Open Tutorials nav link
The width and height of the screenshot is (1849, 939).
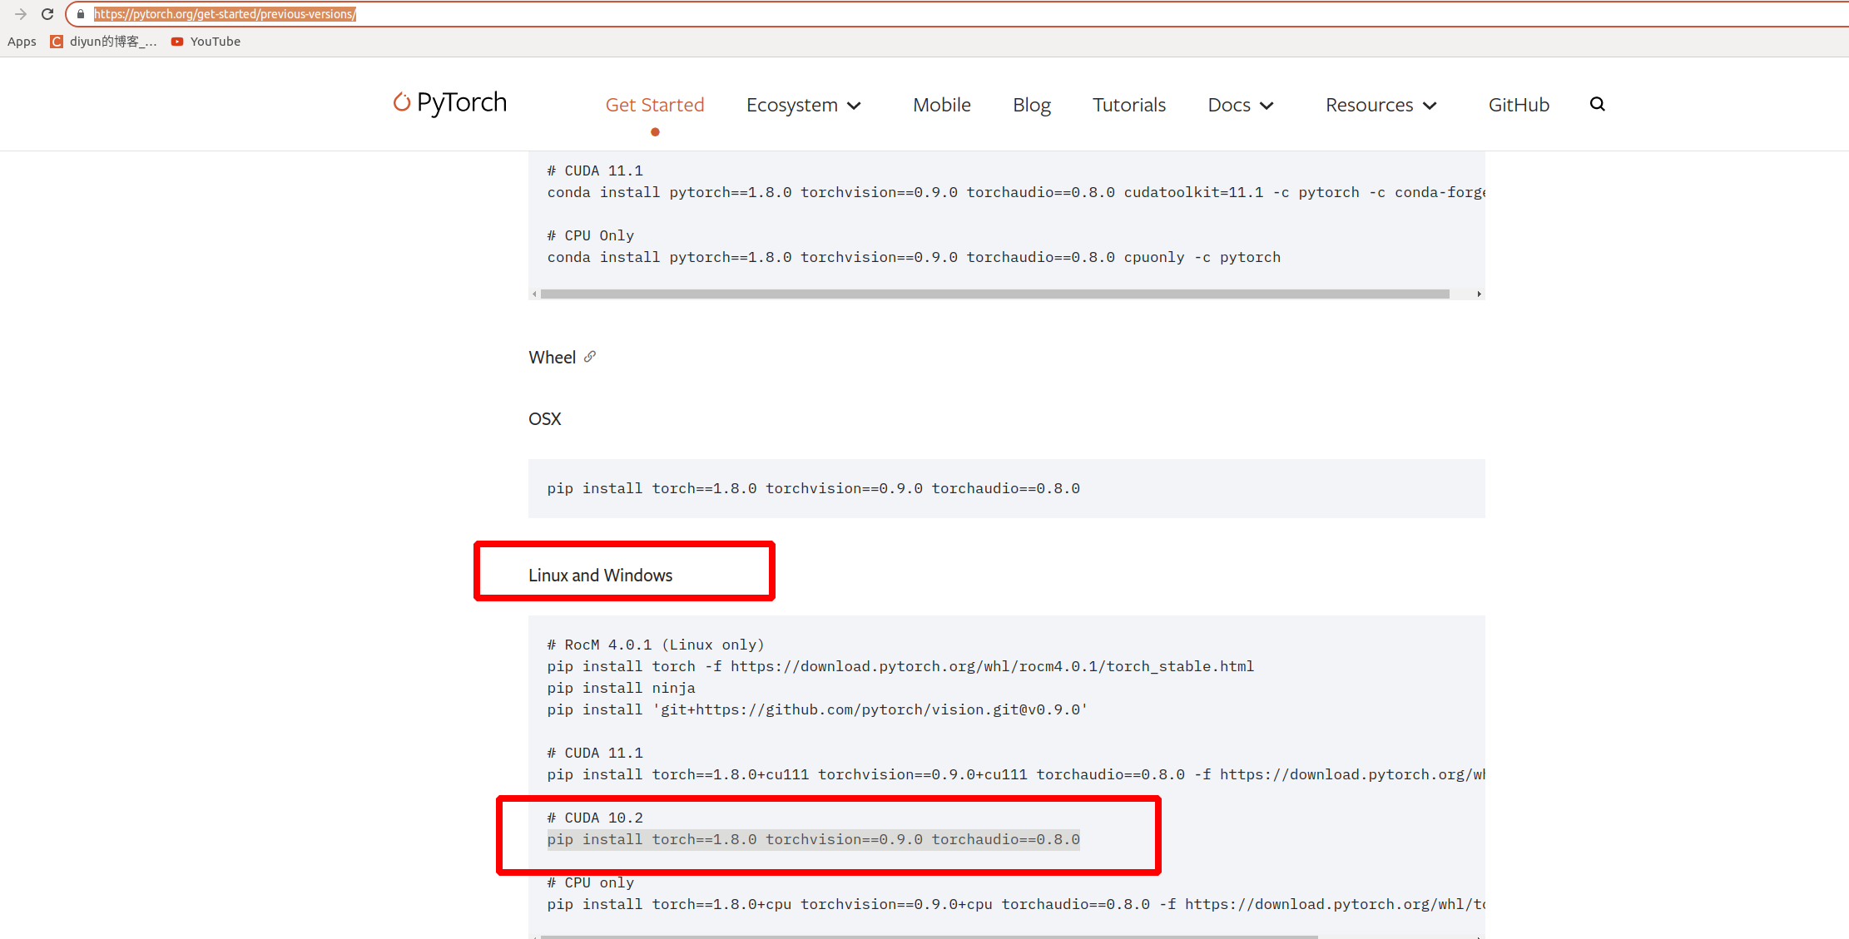tap(1129, 105)
